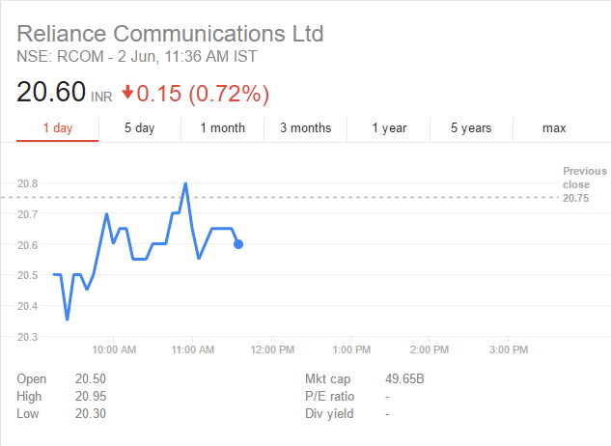Screen dimensions: 611x446
Task: Click the 11:00 AM axis label
Action: pyautogui.click(x=193, y=349)
